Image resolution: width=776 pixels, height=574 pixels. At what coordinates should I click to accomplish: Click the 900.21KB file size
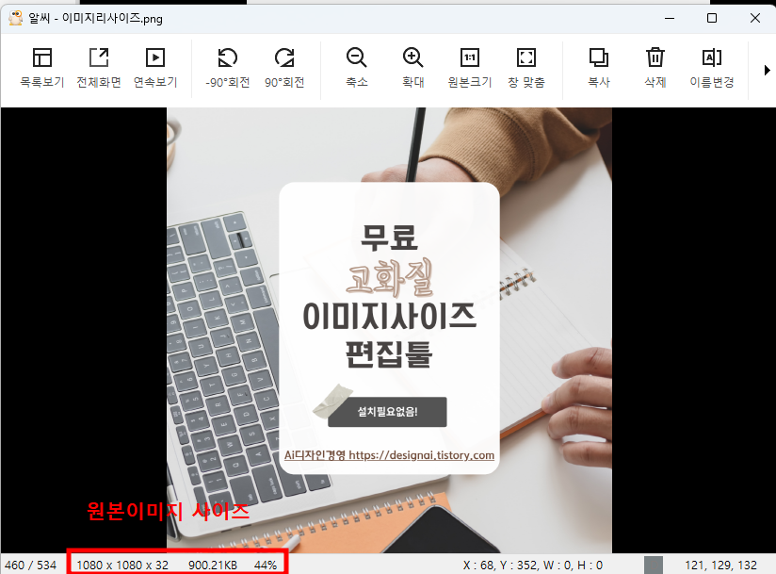coord(213,566)
